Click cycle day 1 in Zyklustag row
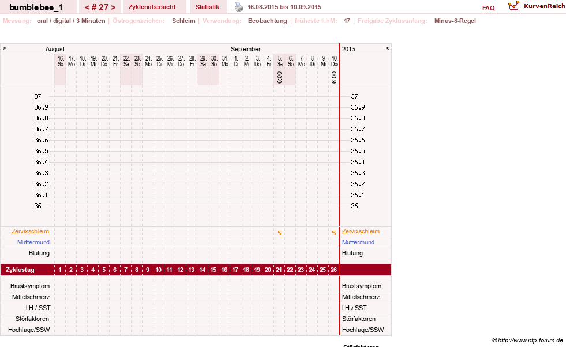566x347 pixels. point(60,270)
